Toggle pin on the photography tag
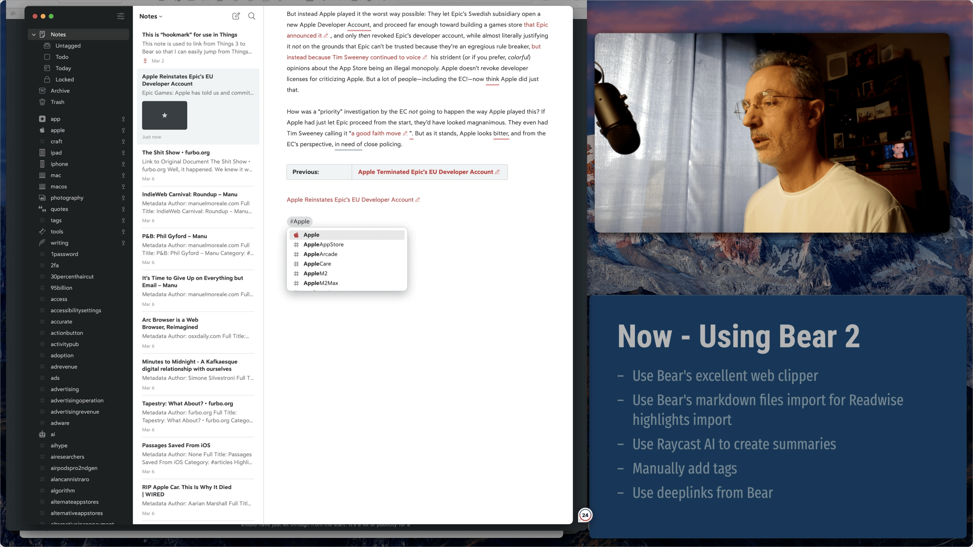Screen dimensions: 973x547 (x=123, y=198)
